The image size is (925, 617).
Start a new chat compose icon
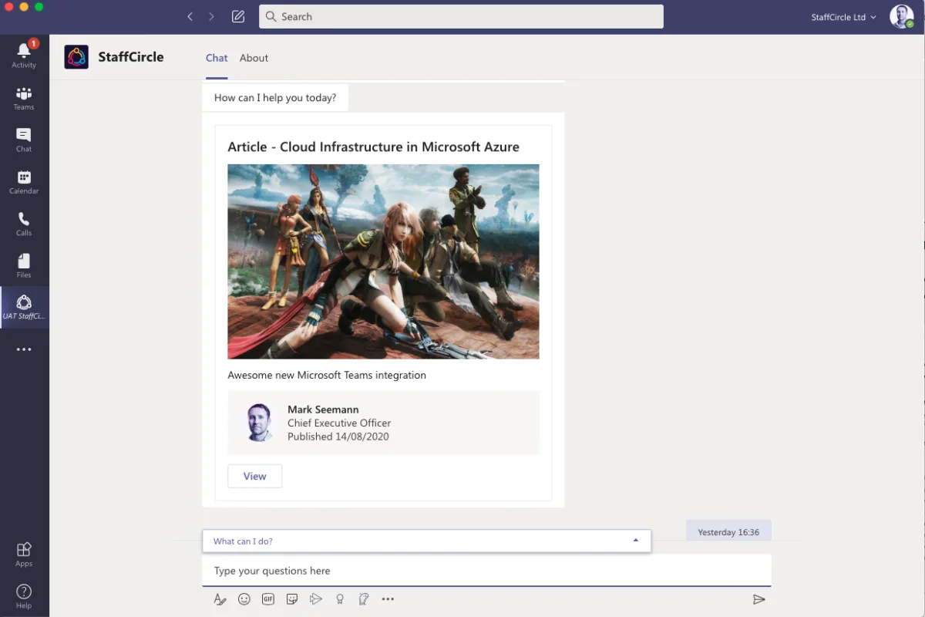coord(238,16)
